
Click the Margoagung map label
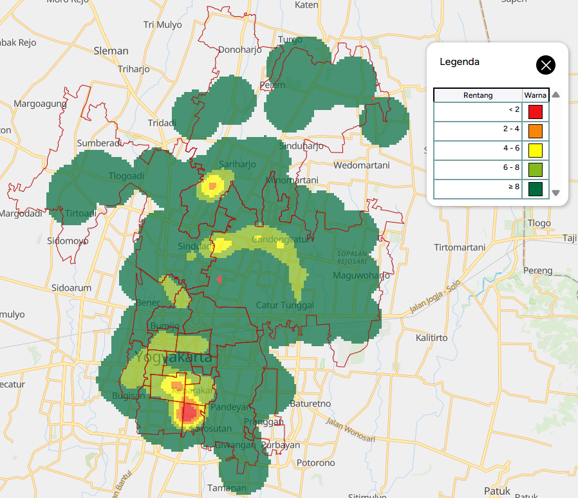tap(40, 104)
